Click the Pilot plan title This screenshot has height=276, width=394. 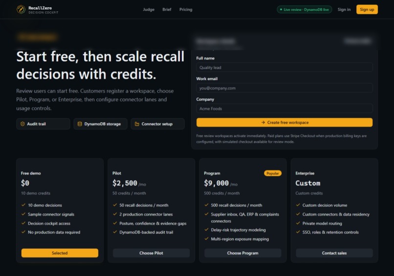(x=117, y=173)
